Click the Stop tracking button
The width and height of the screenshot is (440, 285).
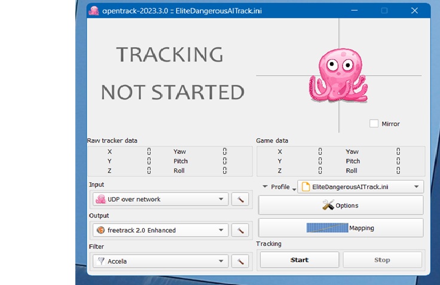point(382,260)
